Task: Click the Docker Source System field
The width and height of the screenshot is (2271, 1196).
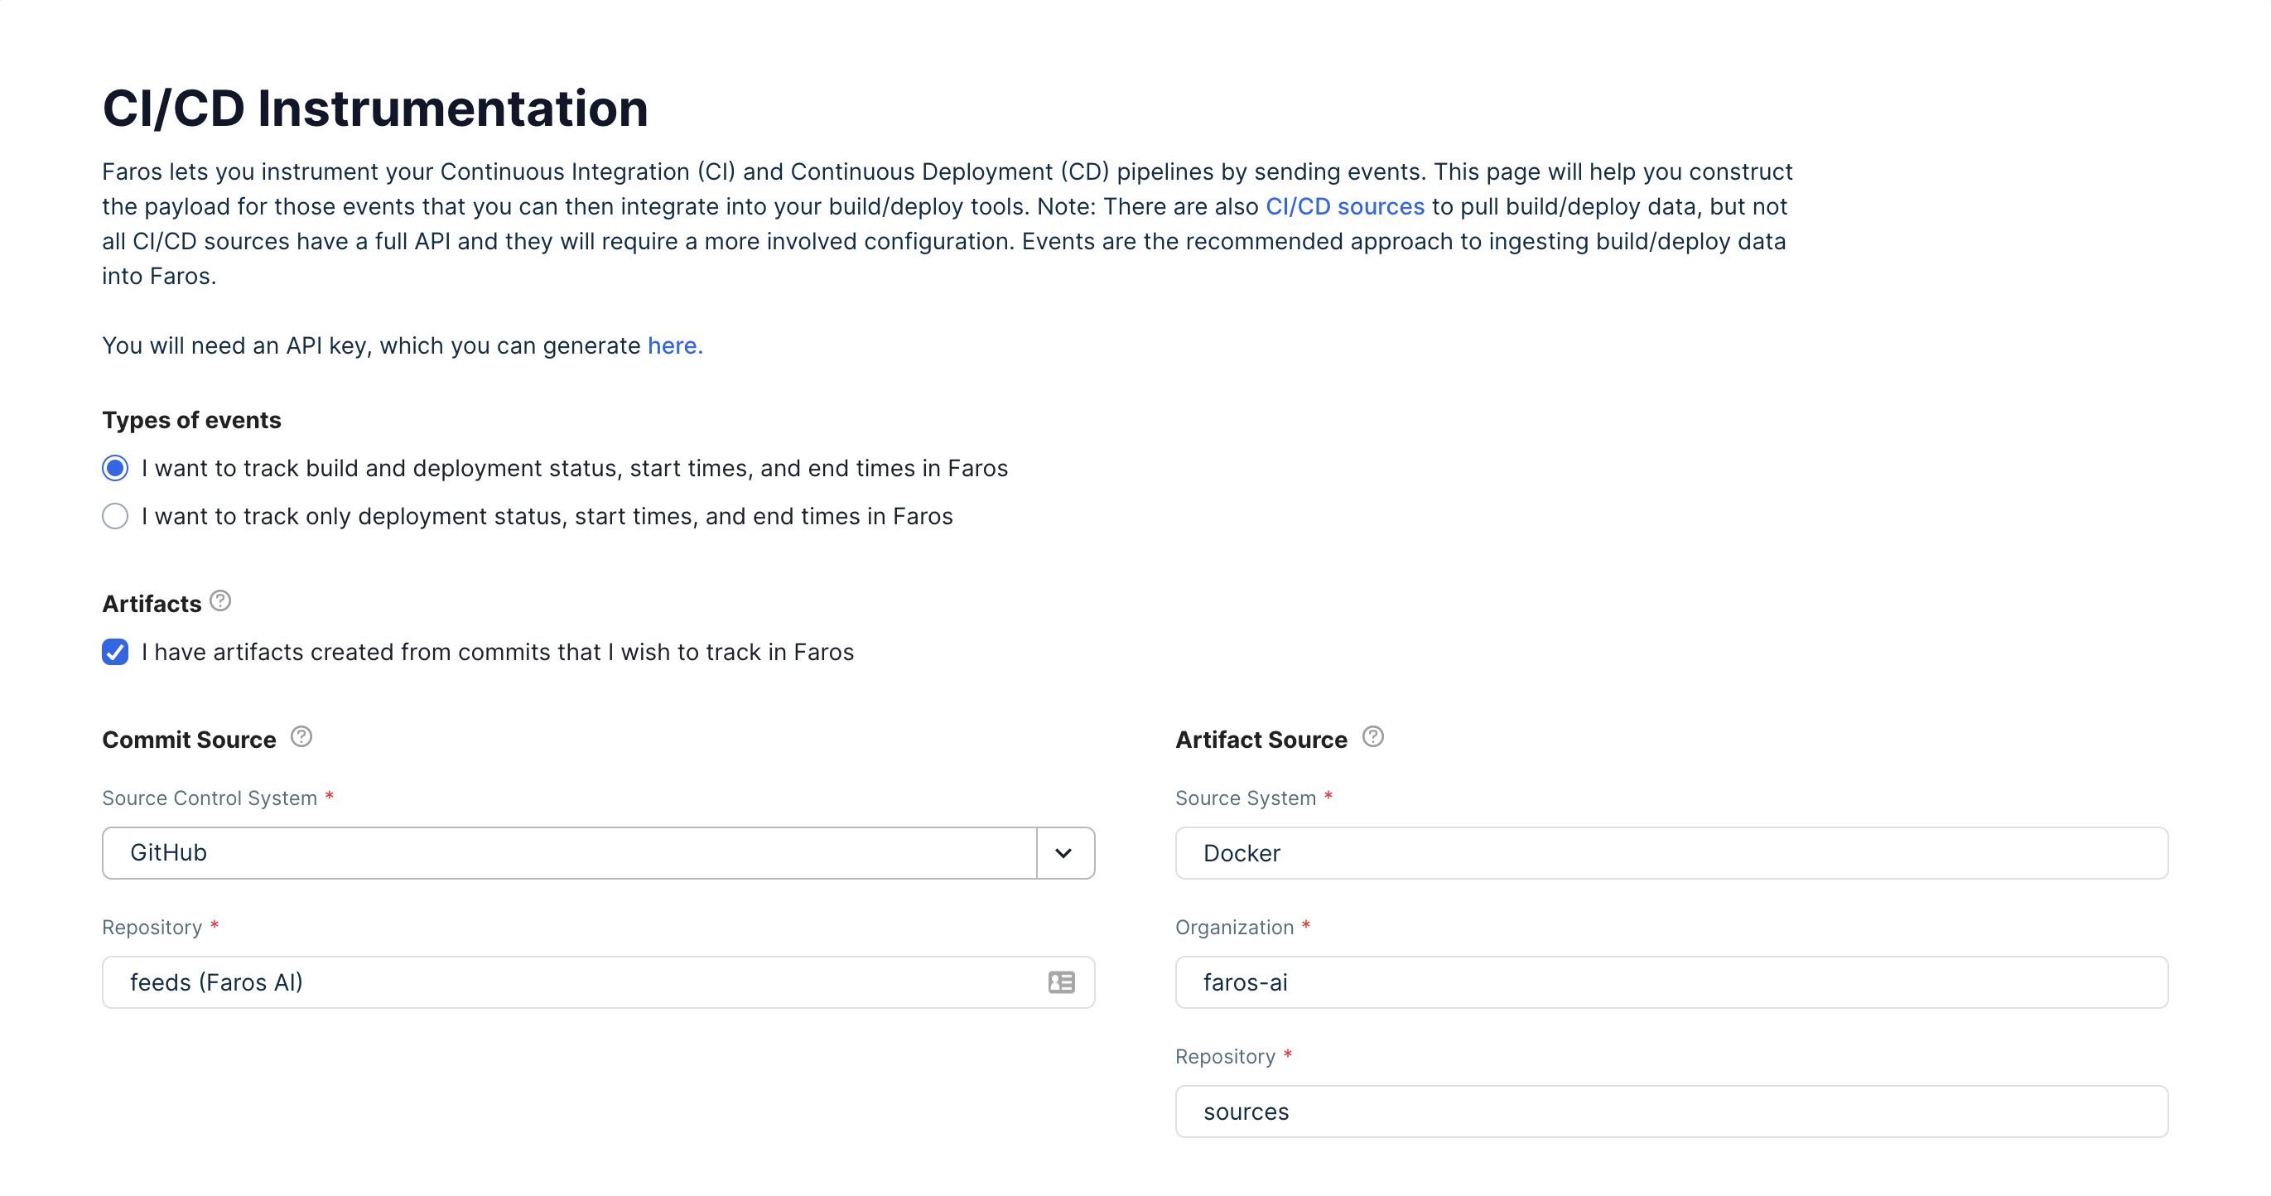Action: pyautogui.click(x=1671, y=853)
